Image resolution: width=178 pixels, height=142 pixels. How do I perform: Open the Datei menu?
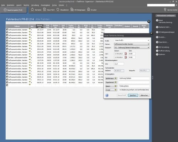coord(3,5)
